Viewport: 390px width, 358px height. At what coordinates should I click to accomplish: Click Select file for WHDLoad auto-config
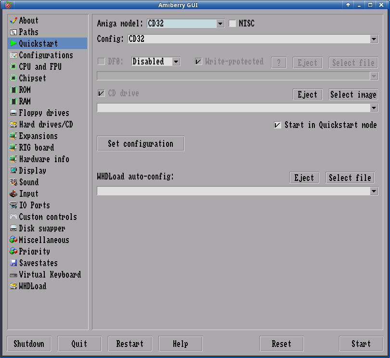pyautogui.click(x=350, y=178)
